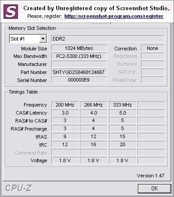Click the Correction label
The height and width of the screenshot is (197, 174).
pos(125,49)
